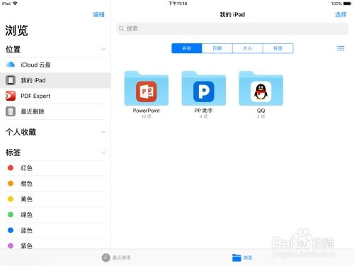Image resolution: width=354 pixels, height=266 pixels.
Task: Click the 搜索 search field
Action: tap(232, 28)
